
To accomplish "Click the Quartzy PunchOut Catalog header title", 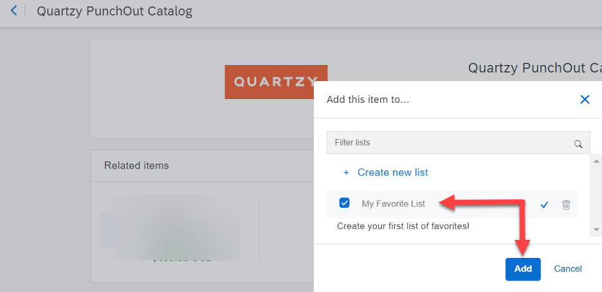I will [x=114, y=11].
